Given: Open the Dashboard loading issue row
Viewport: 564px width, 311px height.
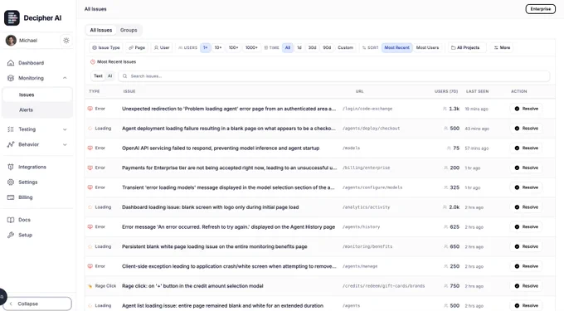Looking at the screenshot, I should [x=320, y=207].
